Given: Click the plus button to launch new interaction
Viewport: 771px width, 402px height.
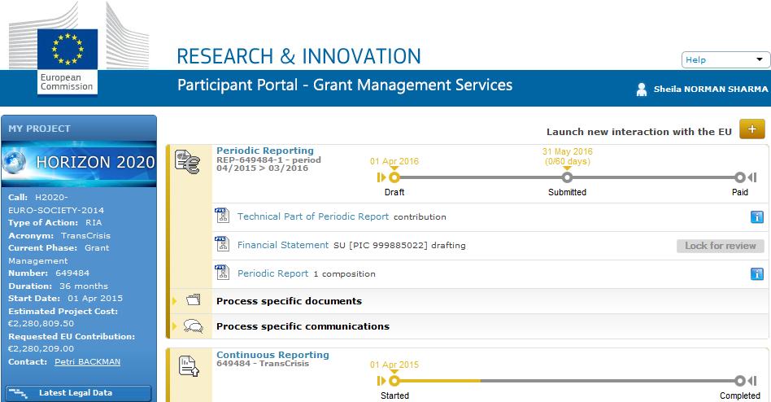Looking at the screenshot, I should pos(751,129).
